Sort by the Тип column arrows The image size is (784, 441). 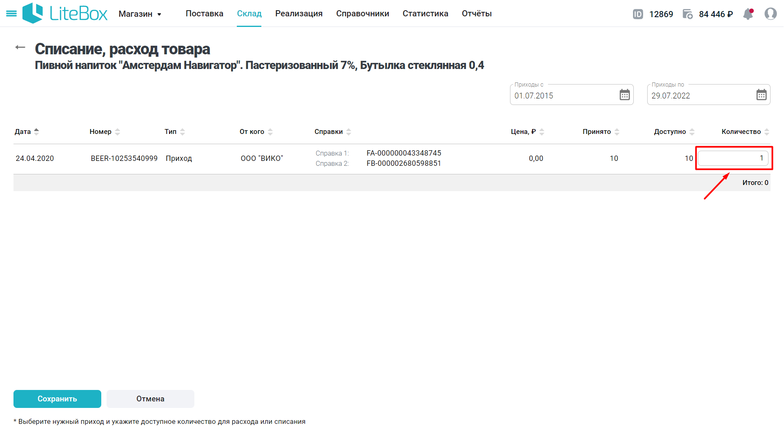182,131
